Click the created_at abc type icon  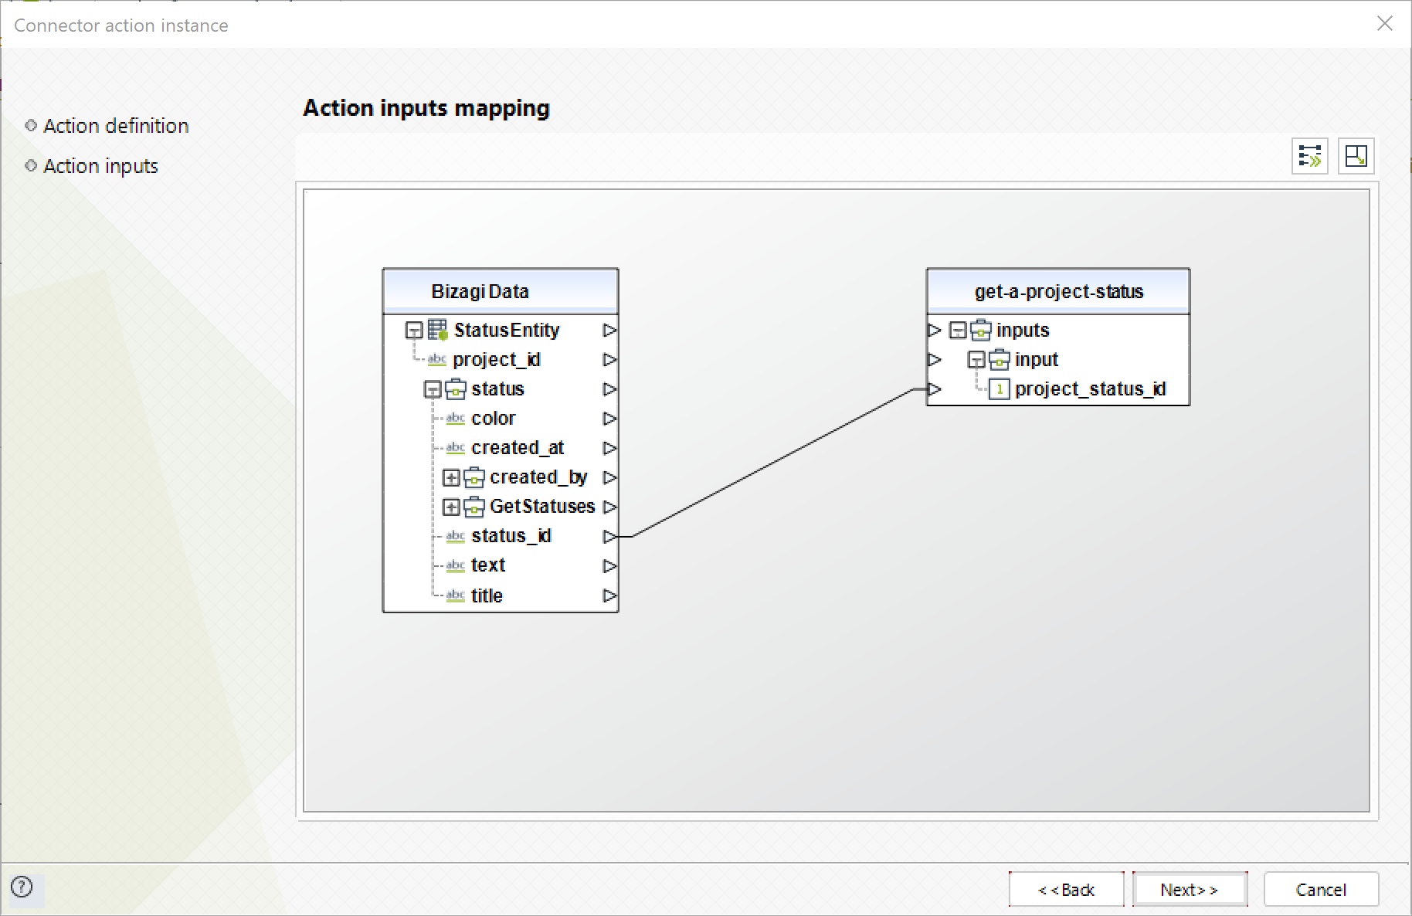[456, 448]
